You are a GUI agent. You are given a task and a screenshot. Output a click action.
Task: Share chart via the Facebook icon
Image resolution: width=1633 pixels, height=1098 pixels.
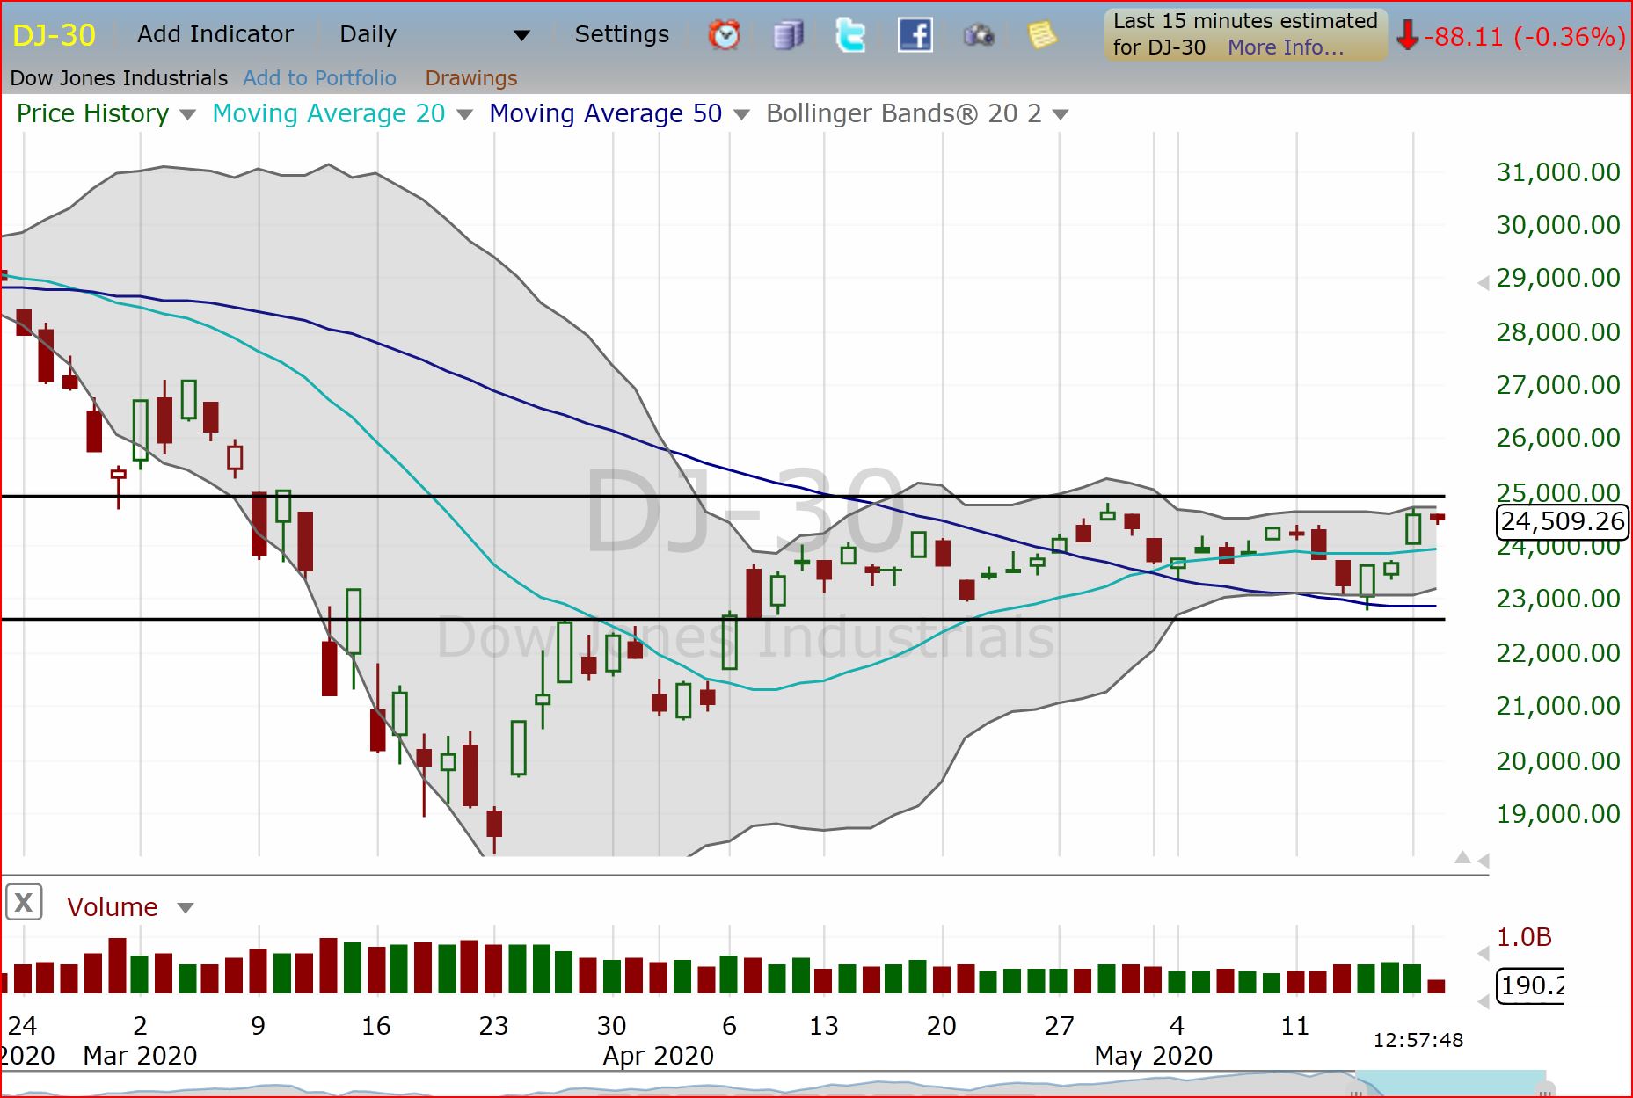(x=915, y=35)
